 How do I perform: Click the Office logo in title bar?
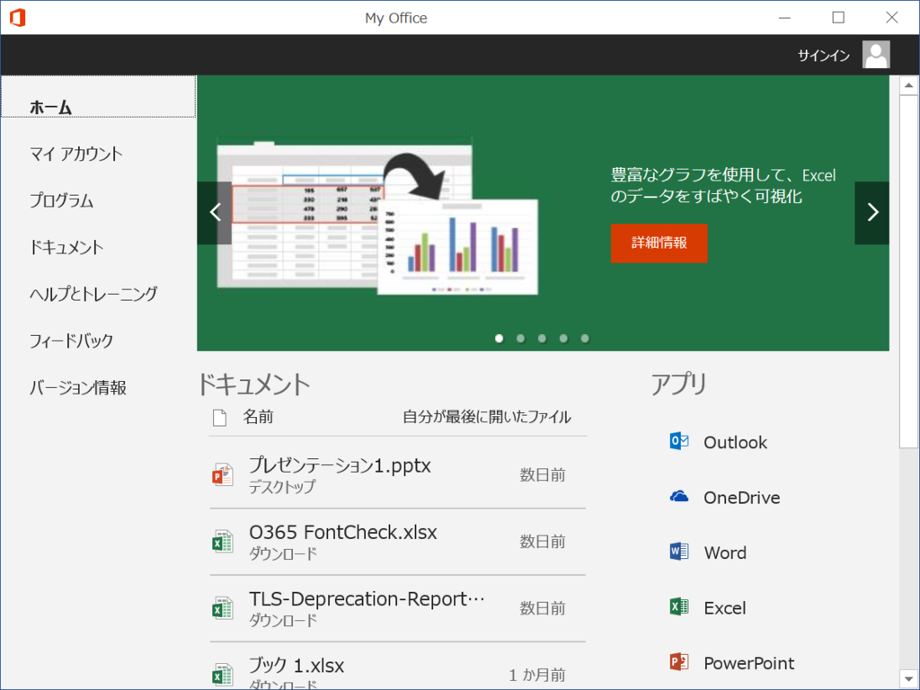coord(18,18)
